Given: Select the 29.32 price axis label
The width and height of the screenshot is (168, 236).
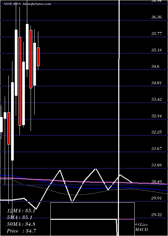Looking at the screenshot, I should click(x=156, y=214).
